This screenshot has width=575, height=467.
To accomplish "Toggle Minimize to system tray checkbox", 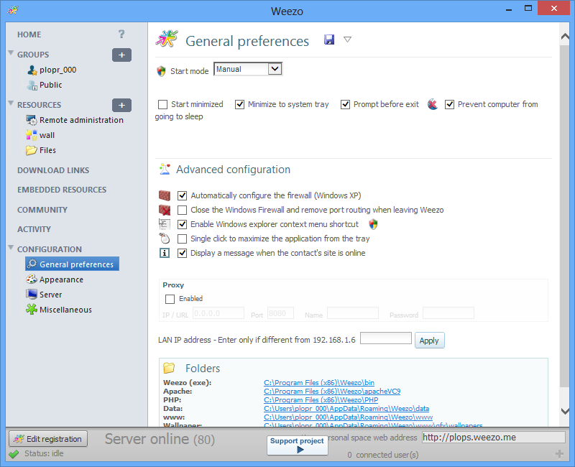I will pyautogui.click(x=239, y=104).
